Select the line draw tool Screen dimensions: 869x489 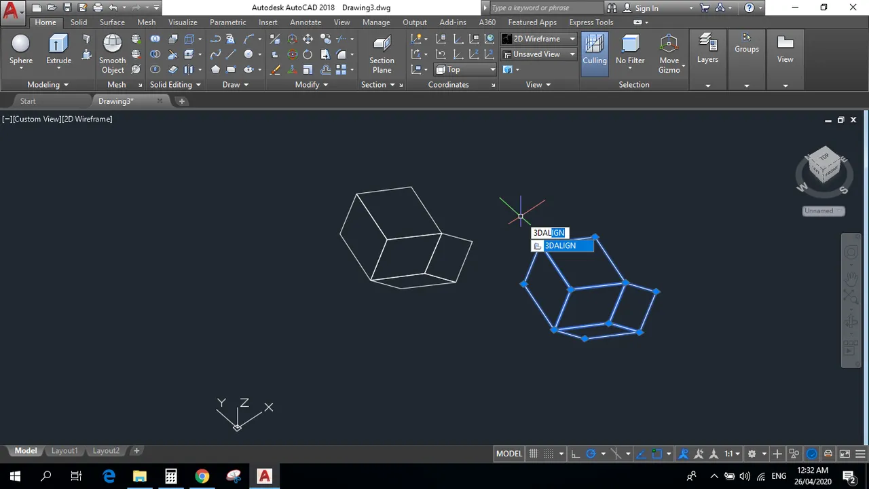tap(231, 54)
